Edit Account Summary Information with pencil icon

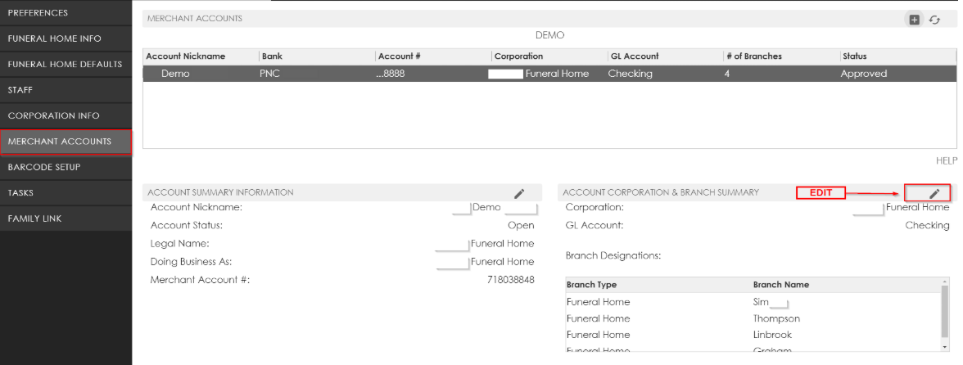tap(518, 193)
